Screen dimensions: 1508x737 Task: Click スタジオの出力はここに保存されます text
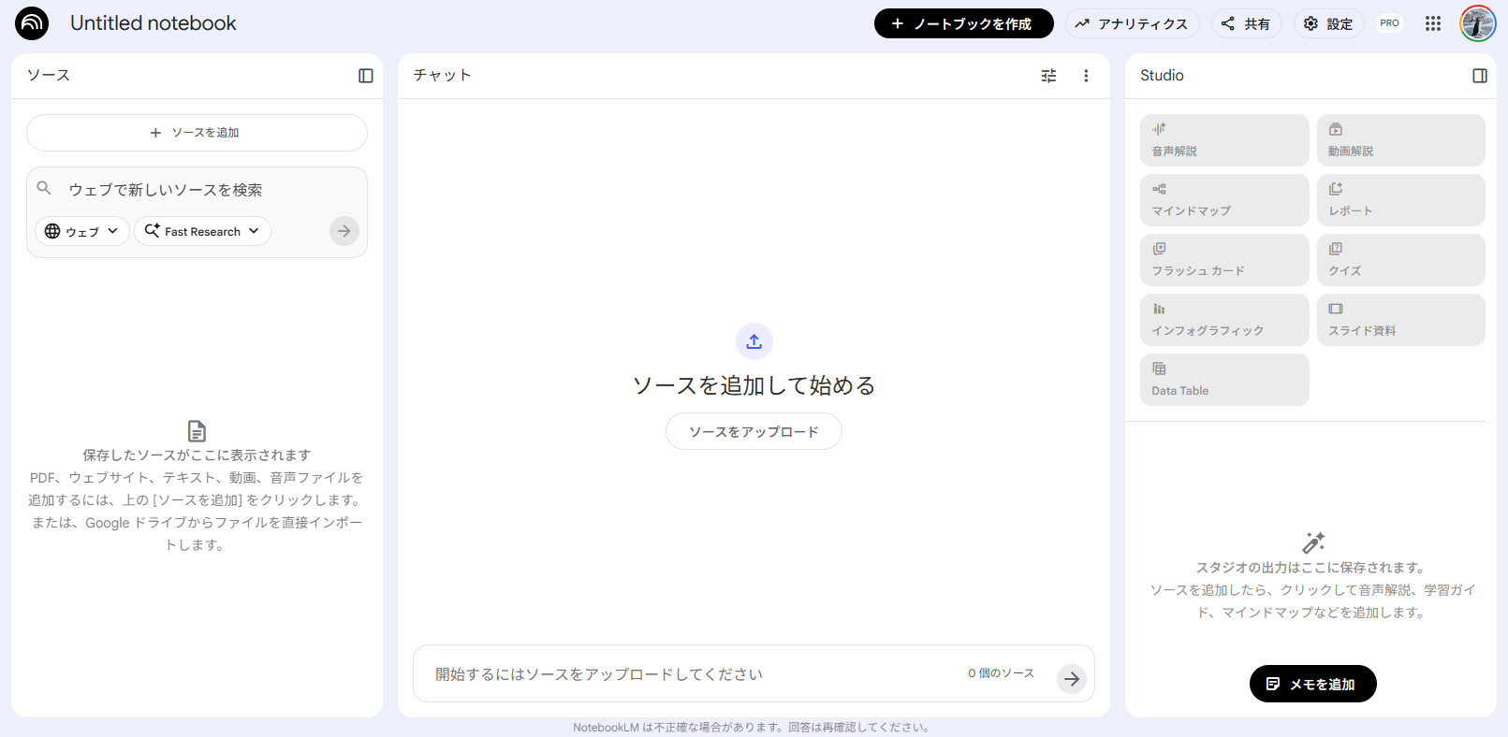1312,568
